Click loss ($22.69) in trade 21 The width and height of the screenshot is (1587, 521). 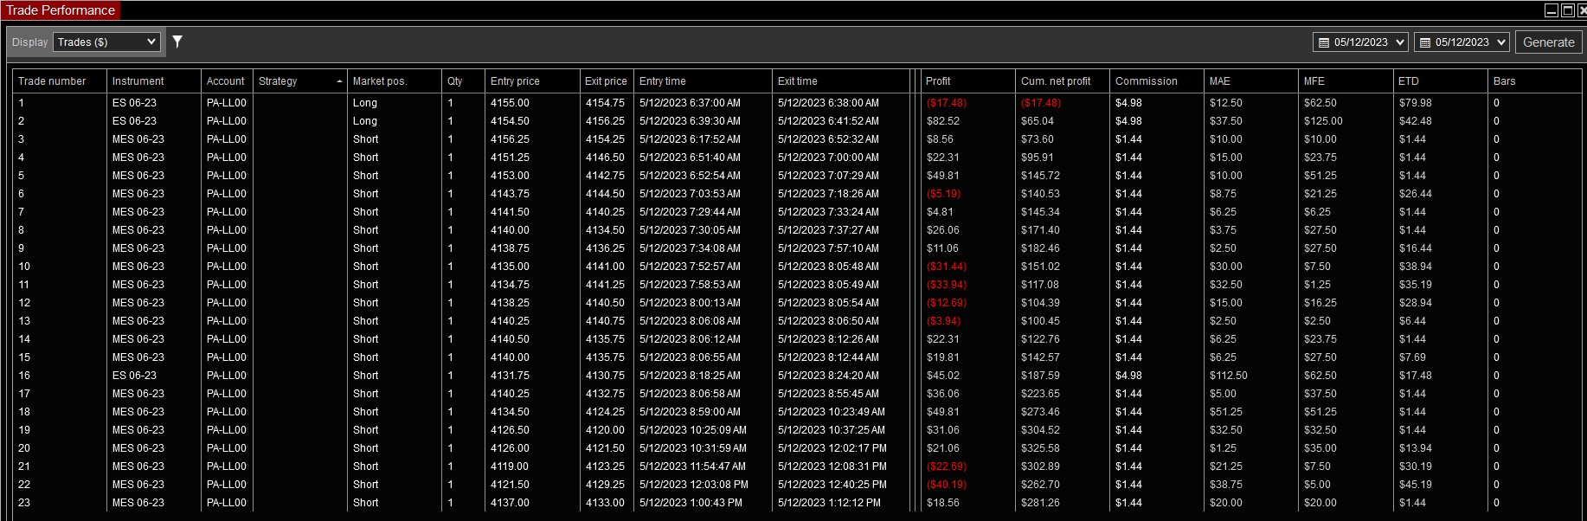[946, 466]
